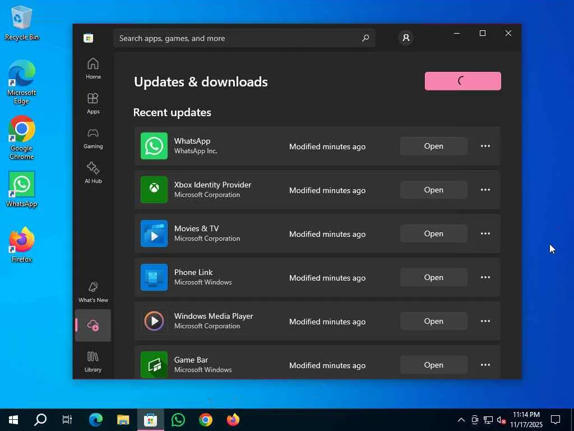Click Open button for Windows Media Player
This screenshot has height=431, width=574.
(433, 321)
